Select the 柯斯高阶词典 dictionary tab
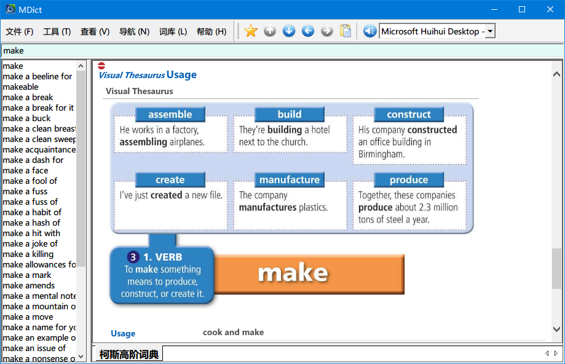The width and height of the screenshot is (565, 364). 129,355
